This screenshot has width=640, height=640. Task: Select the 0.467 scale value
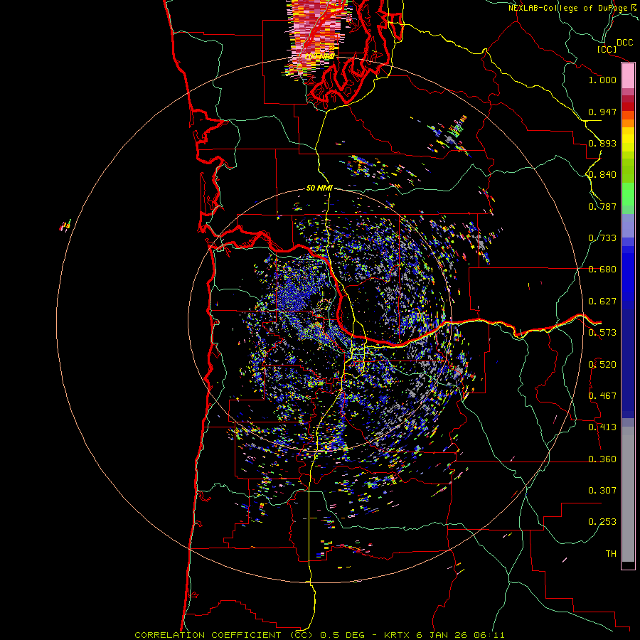pos(602,396)
